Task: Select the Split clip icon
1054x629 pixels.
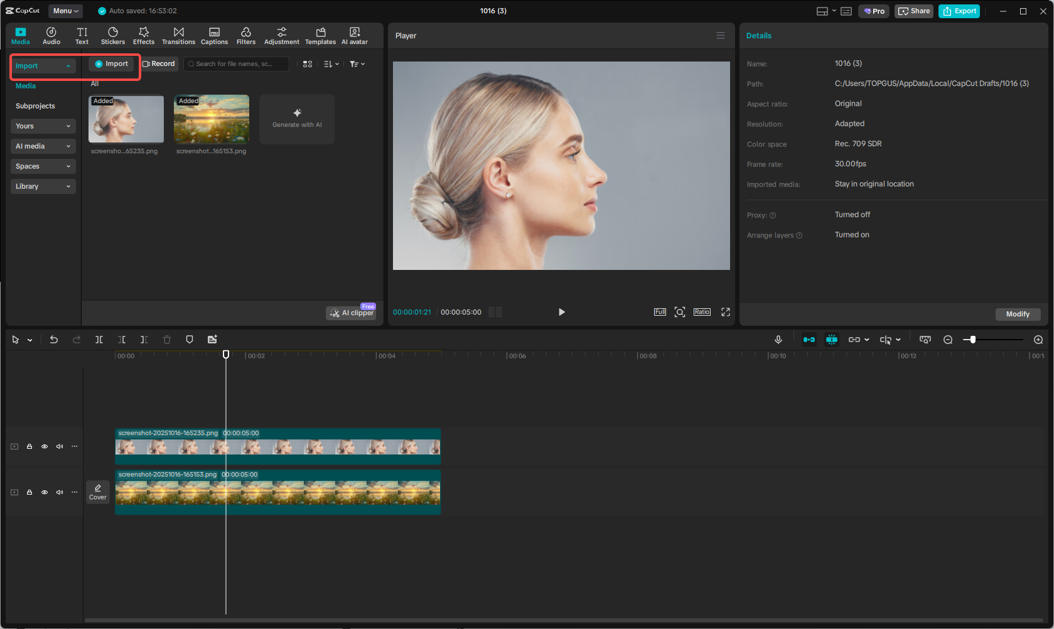Action: (x=99, y=339)
